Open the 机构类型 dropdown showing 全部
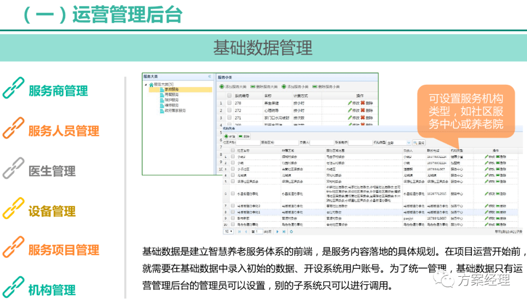This screenshot has width=527, height=303. coord(398,143)
